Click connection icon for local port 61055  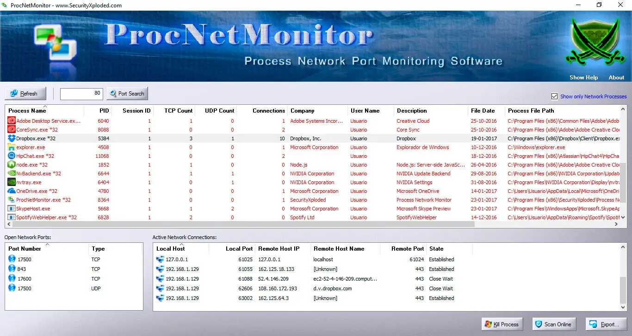160,269
